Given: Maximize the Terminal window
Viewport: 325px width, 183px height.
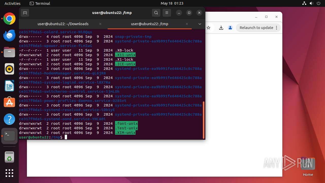Looking at the screenshot, I should coord(189,13).
